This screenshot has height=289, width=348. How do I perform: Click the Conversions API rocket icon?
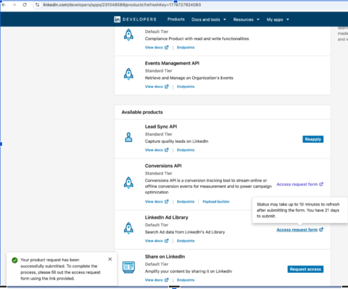click(128, 183)
